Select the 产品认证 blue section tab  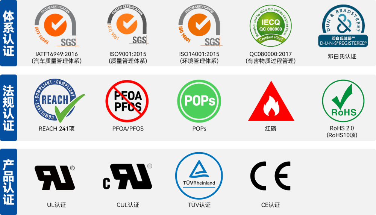point(8,182)
